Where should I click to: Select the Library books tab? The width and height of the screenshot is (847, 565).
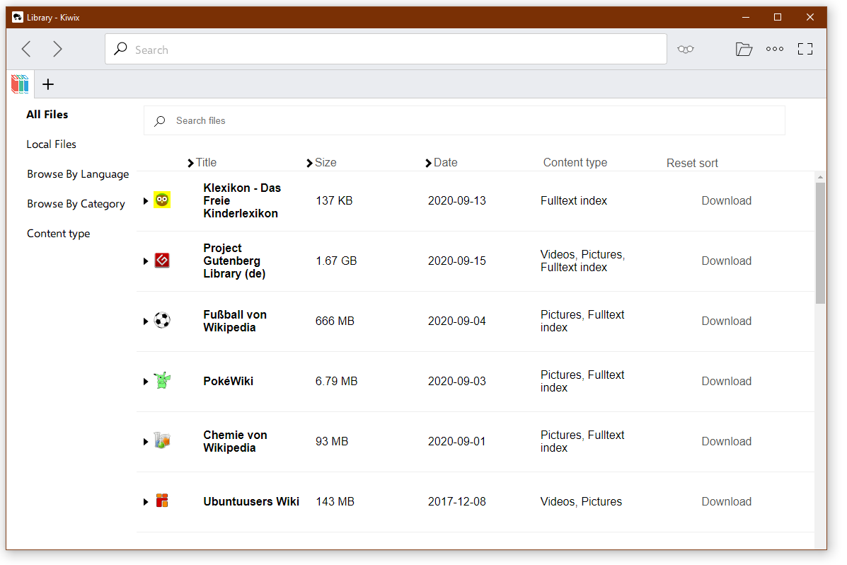pos(20,84)
